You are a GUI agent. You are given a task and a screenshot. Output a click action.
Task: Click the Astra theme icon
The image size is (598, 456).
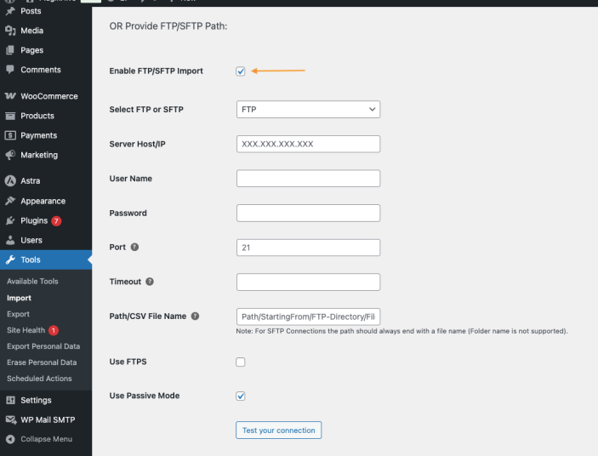tap(10, 180)
